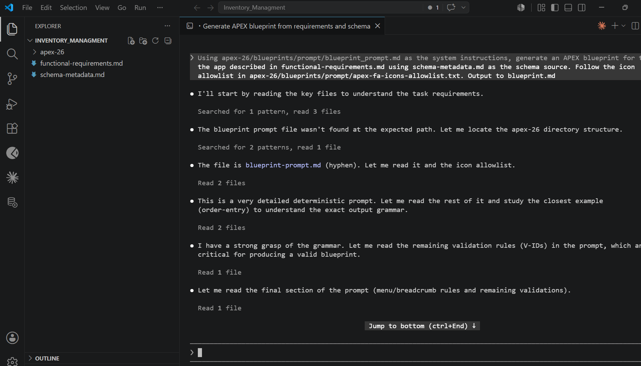Open functional-requirements.md file
This screenshot has height=366, width=641.
pos(81,63)
